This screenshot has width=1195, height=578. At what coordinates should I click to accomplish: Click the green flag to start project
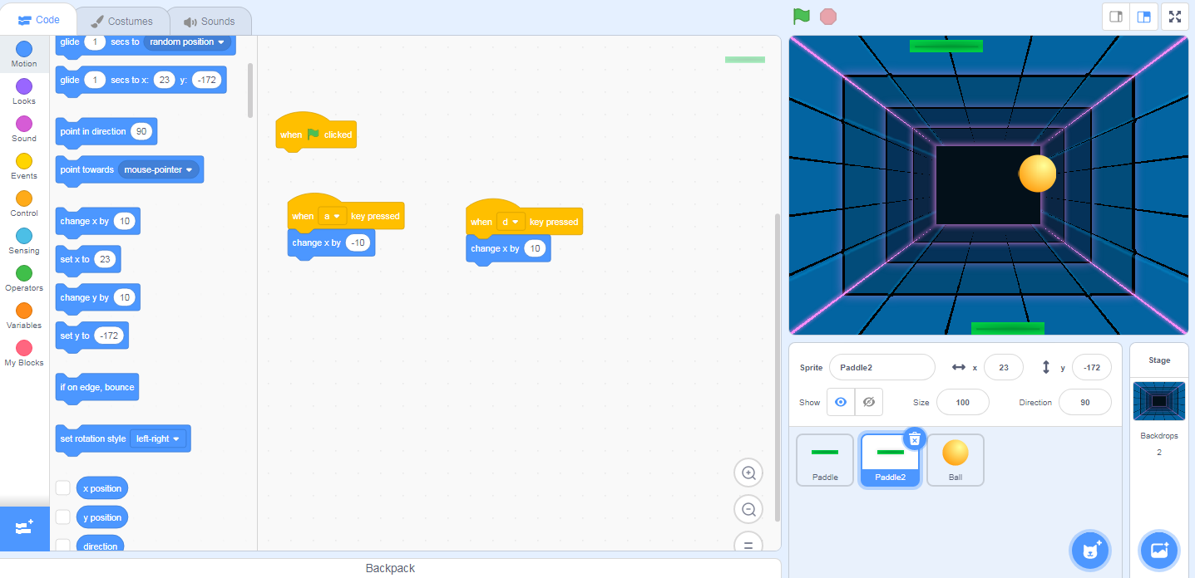click(801, 17)
